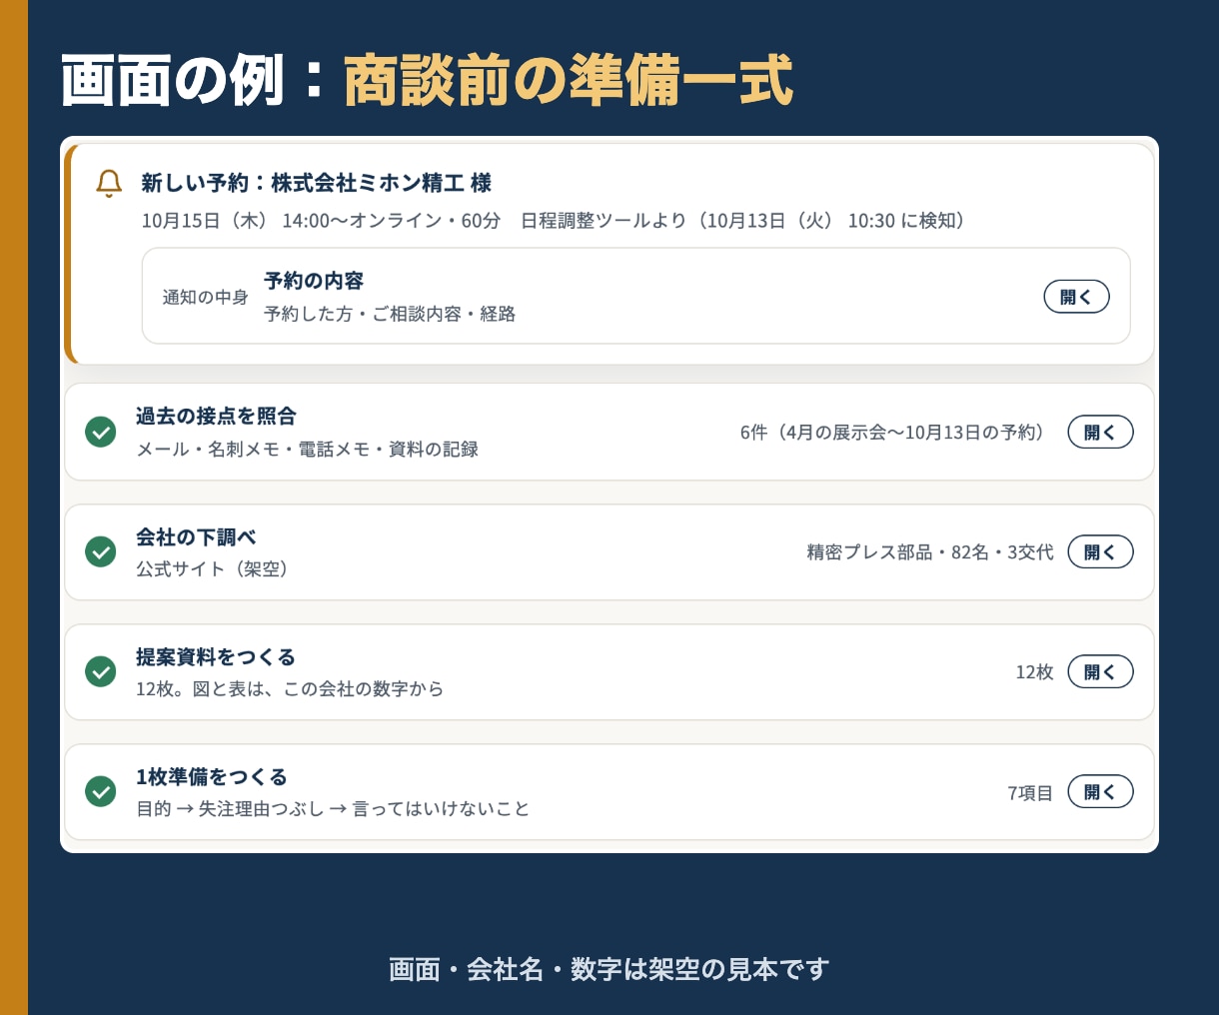1219x1015 pixels.
Task: Expand 提案資料をつくる using its 開く button
Action: 1100,672
